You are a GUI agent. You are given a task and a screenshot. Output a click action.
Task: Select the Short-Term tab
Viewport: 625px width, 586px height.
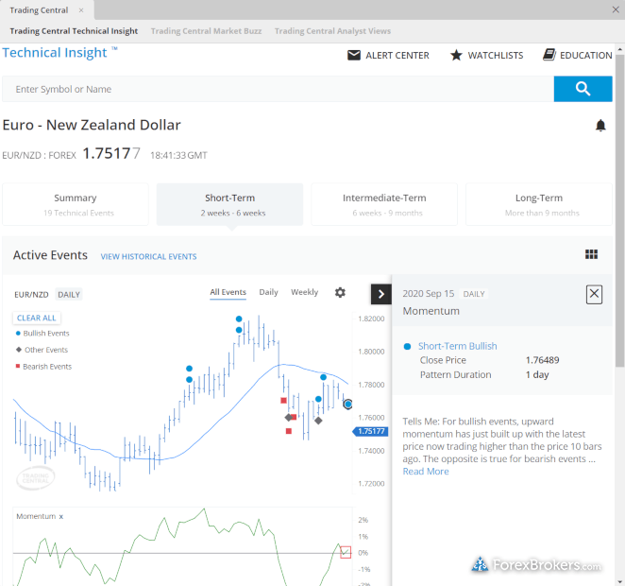tap(230, 205)
